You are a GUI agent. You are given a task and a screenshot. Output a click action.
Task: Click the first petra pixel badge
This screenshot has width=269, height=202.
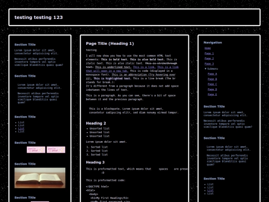(x=36, y=150)
